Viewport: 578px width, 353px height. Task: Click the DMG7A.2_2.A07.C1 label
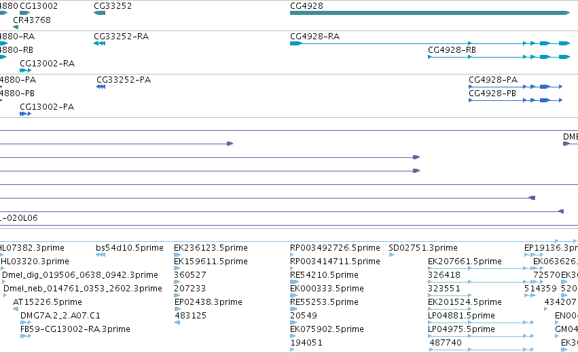60,316
